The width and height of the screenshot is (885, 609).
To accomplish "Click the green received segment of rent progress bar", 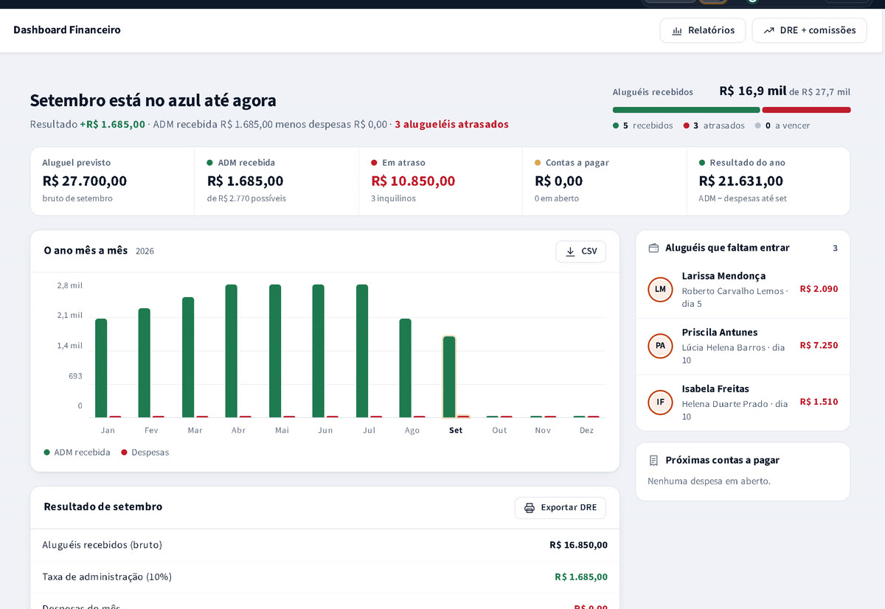I will 686,110.
